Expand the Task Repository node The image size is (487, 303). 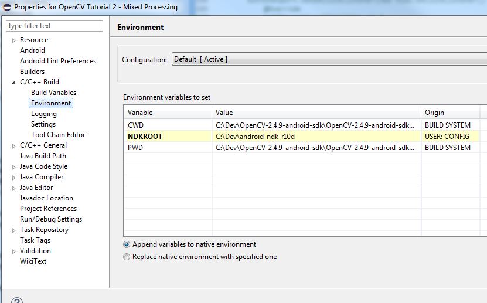click(x=13, y=230)
